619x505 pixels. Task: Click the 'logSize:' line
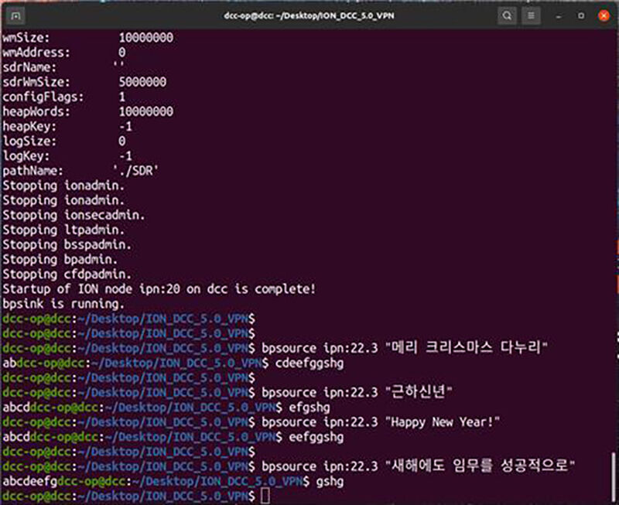click(64, 142)
